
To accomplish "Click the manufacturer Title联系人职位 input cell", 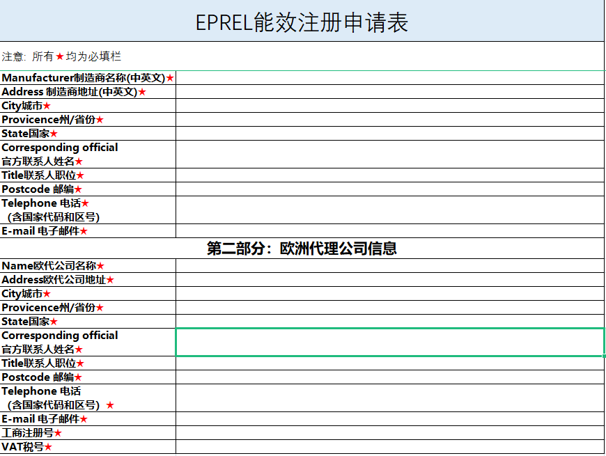I will [390, 175].
